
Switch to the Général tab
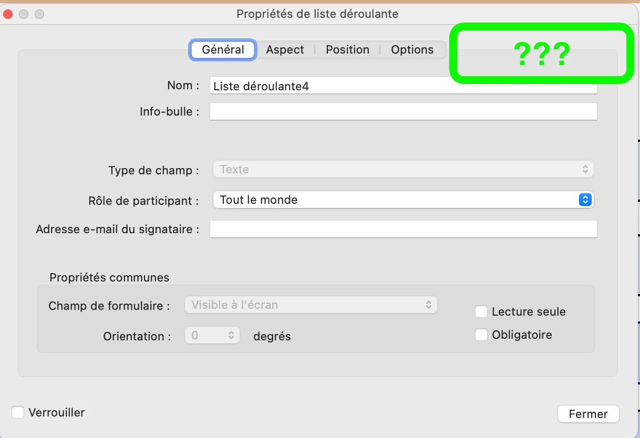[x=223, y=50]
